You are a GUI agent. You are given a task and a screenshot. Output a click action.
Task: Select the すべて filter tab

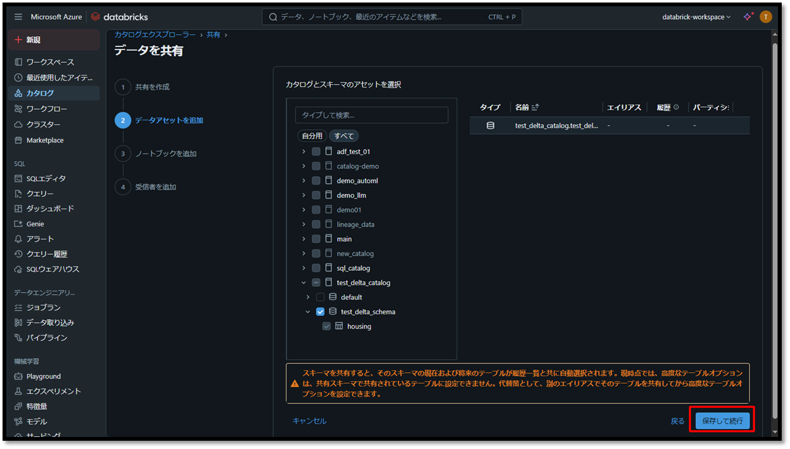(x=344, y=136)
